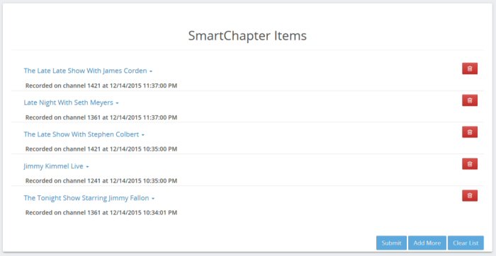Select the Jimmy Kimmel Live title link
The height and width of the screenshot is (256, 496).
[x=53, y=166]
